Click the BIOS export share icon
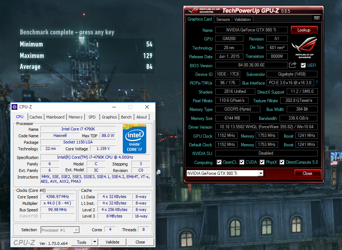The image size is (342, 250). [x=293, y=65]
